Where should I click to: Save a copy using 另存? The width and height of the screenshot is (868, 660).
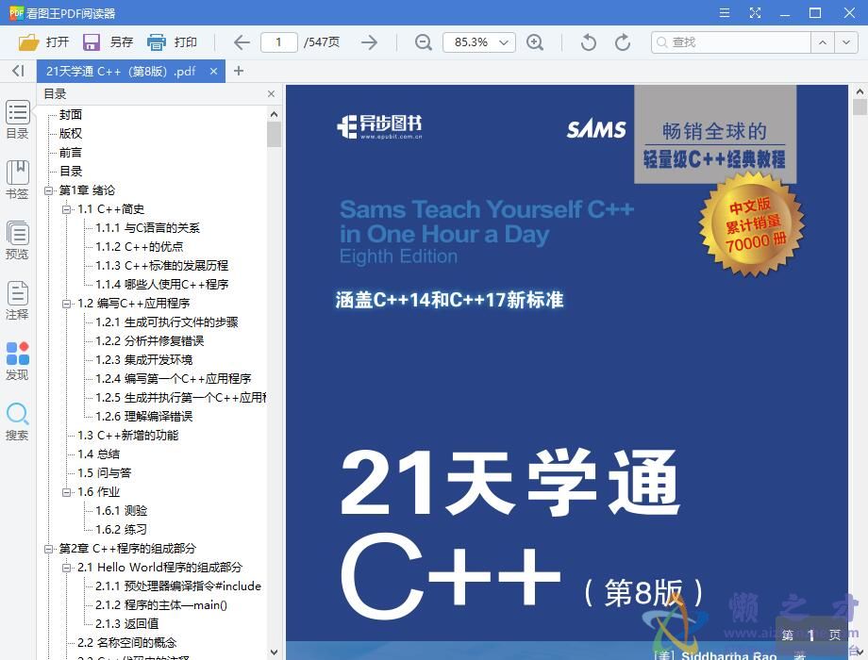pyautogui.click(x=108, y=42)
